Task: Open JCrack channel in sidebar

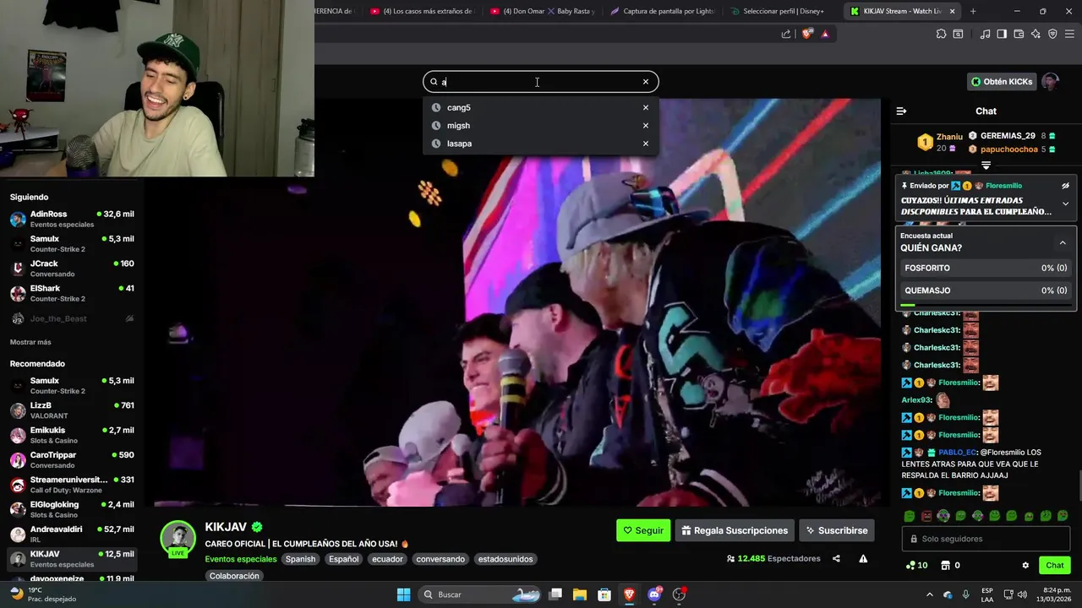Action: tap(72, 269)
